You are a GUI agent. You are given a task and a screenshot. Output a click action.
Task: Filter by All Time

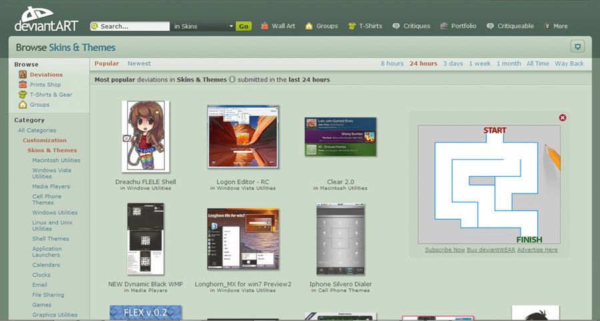point(537,63)
